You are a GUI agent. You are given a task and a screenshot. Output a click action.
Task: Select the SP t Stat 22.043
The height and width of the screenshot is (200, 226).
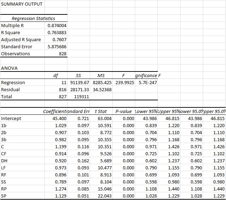click(x=105, y=196)
